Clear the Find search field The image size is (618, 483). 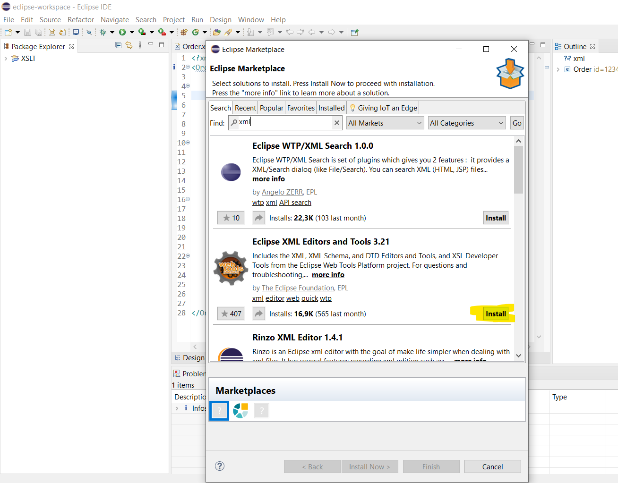pyautogui.click(x=337, y=123)
